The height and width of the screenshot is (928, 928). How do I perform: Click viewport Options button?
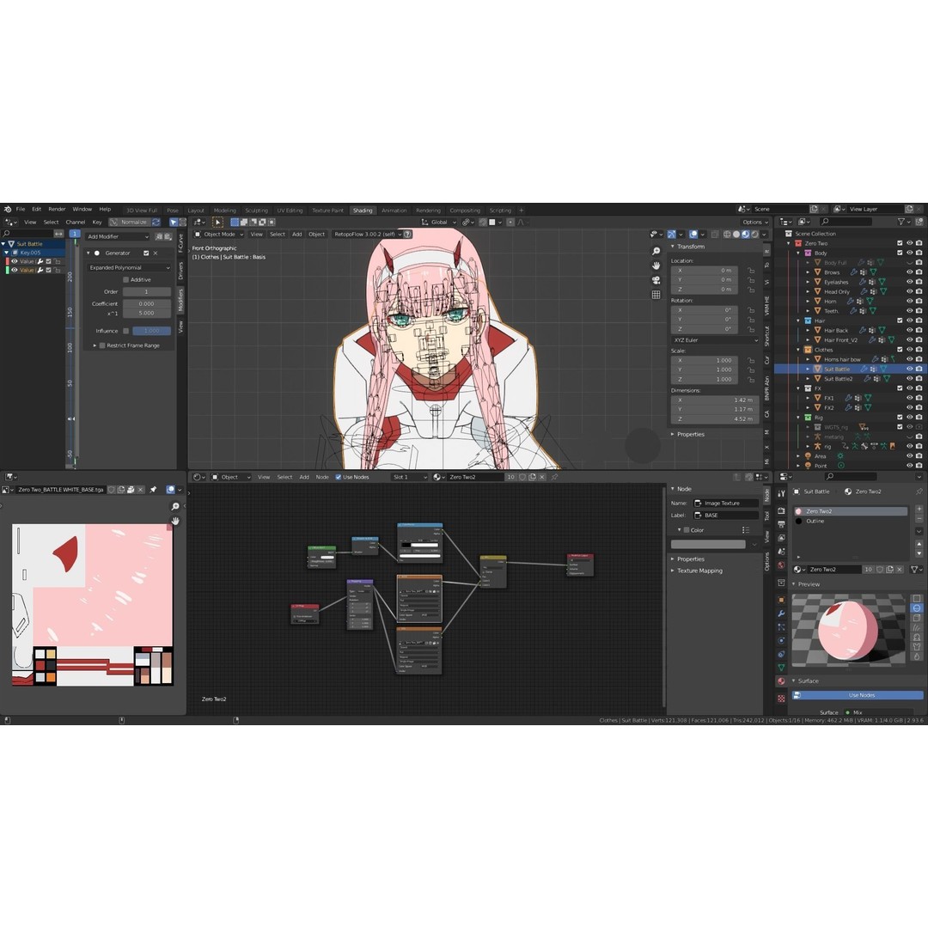point(754,222)
